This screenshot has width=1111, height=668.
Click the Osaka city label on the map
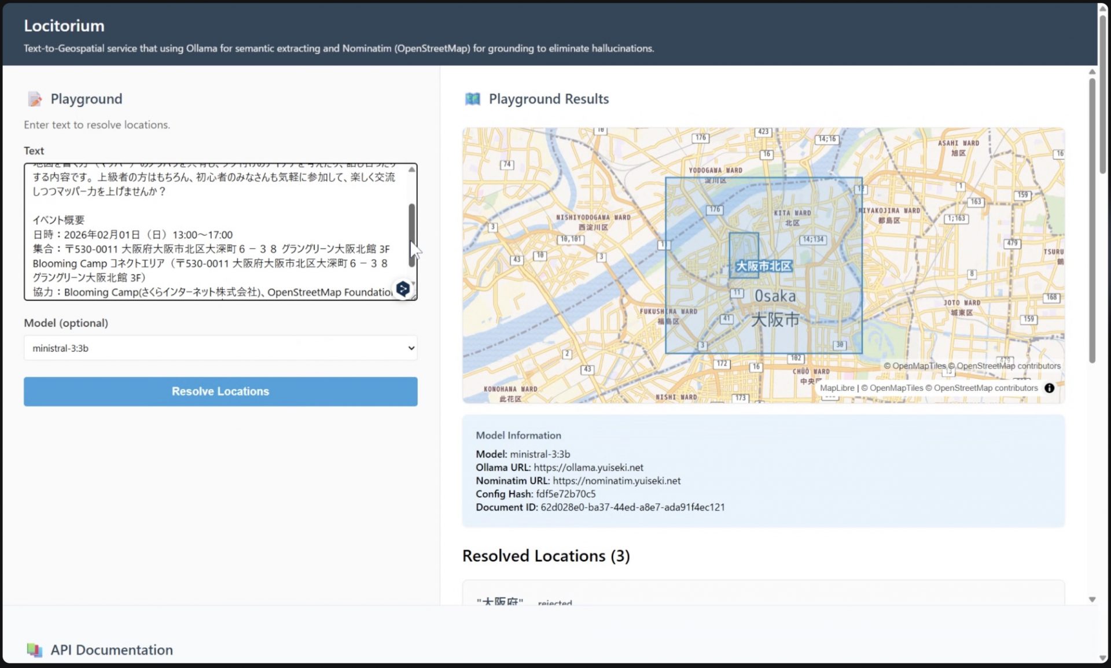pyautogui.click(x=775, y=296)
